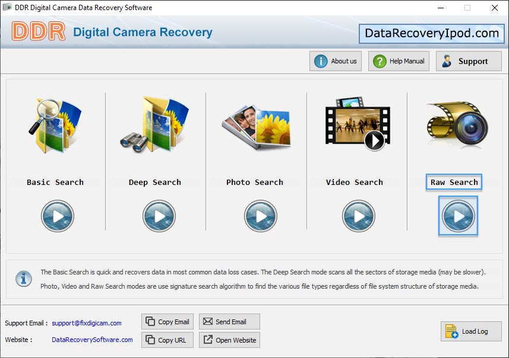The height and width of the screenshot is (358, 509).
Task: Click the DDR logo in the header
Action: [x=38, y=31]
